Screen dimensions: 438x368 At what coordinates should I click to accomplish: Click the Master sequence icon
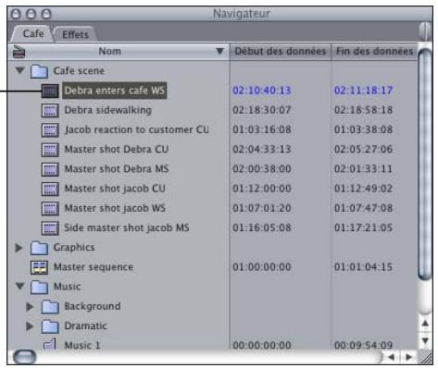coord(39,267)
